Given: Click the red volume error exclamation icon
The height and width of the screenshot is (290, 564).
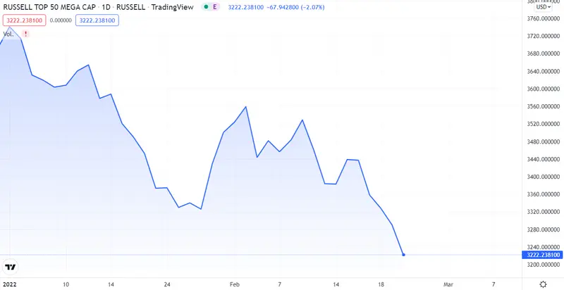Looking at the screenshot, I should 26,33.
